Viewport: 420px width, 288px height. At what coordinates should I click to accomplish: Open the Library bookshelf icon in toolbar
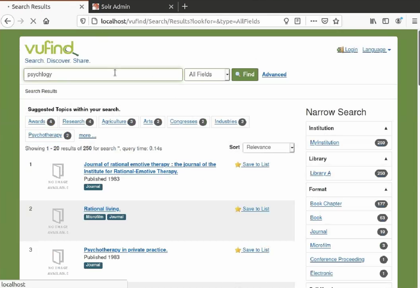pos(373,21)
